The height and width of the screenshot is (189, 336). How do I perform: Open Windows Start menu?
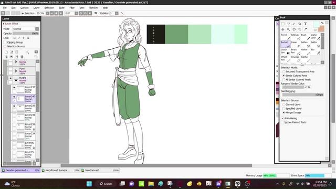(x=89, y=184)
